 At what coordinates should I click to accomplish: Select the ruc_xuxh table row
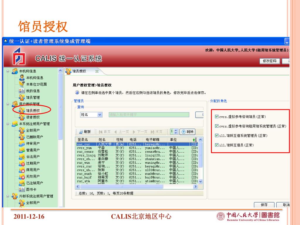(137, 174)
